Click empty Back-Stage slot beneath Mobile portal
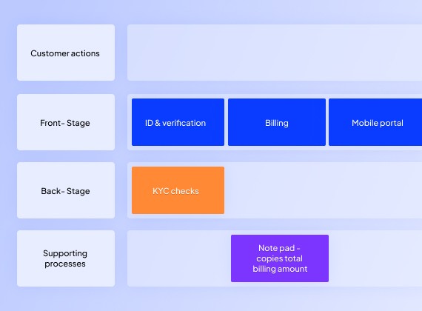This screenshot has height=311, width=422. click(x=375, y=190)
